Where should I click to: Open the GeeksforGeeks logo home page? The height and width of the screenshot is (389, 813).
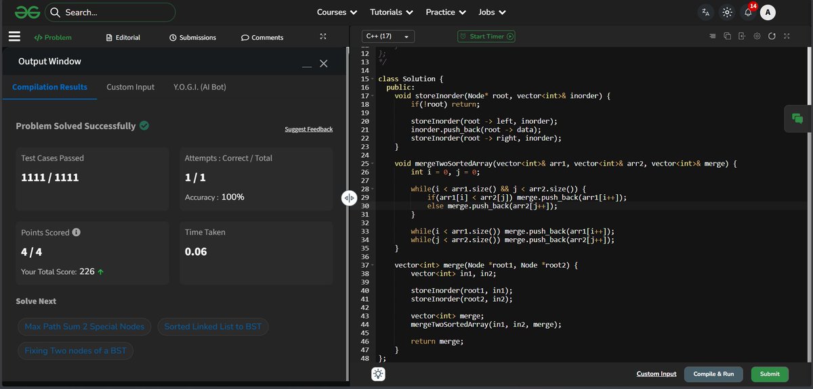(x=28, y=12)
